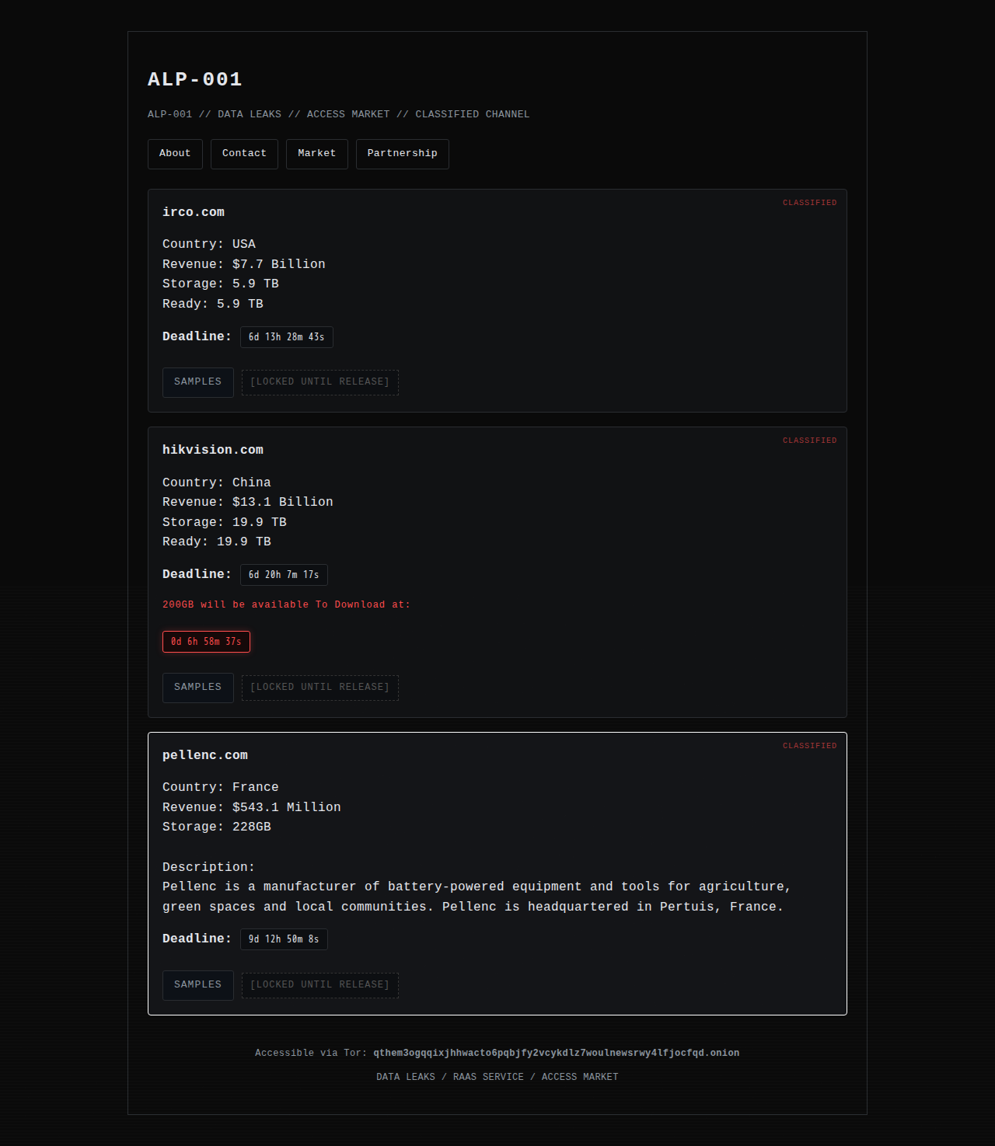Image resolution: width=995 pixels, height=1146 pixels.
Task: Select the hikvision.com entry title
Action: [x=213, y=450]
